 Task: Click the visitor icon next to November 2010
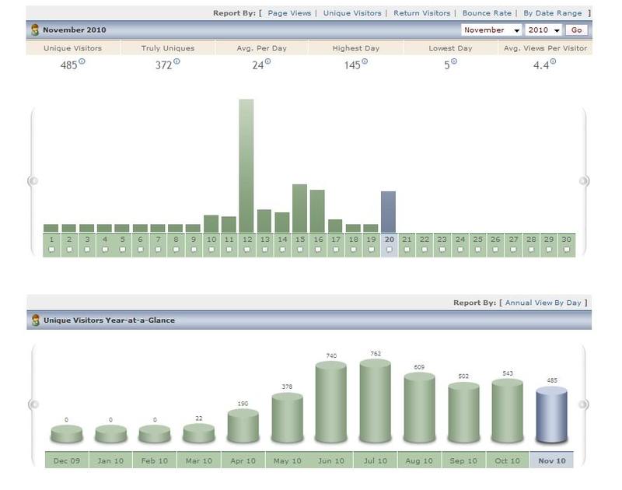[x=35, y=30]
